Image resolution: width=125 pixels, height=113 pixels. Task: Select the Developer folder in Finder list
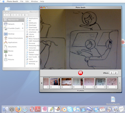[x=32, y=25]
